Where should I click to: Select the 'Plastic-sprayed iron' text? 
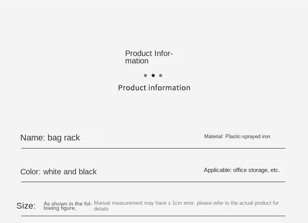point(248,136)
